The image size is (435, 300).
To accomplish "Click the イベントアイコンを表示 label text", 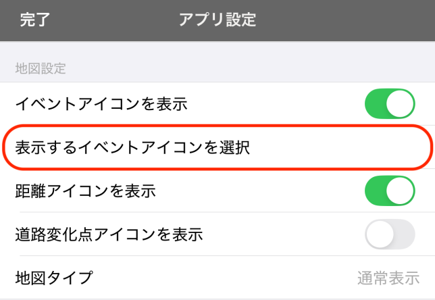I will 101,103.
